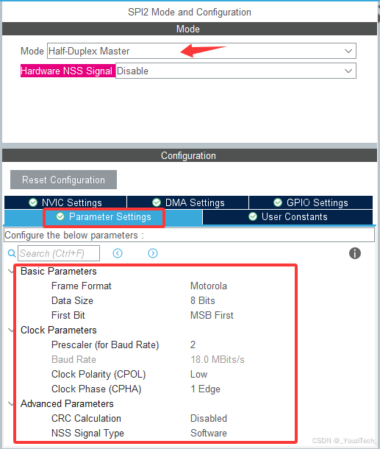Click the Basic Parameters heading
380x449 pixels.
click(59, 271)
